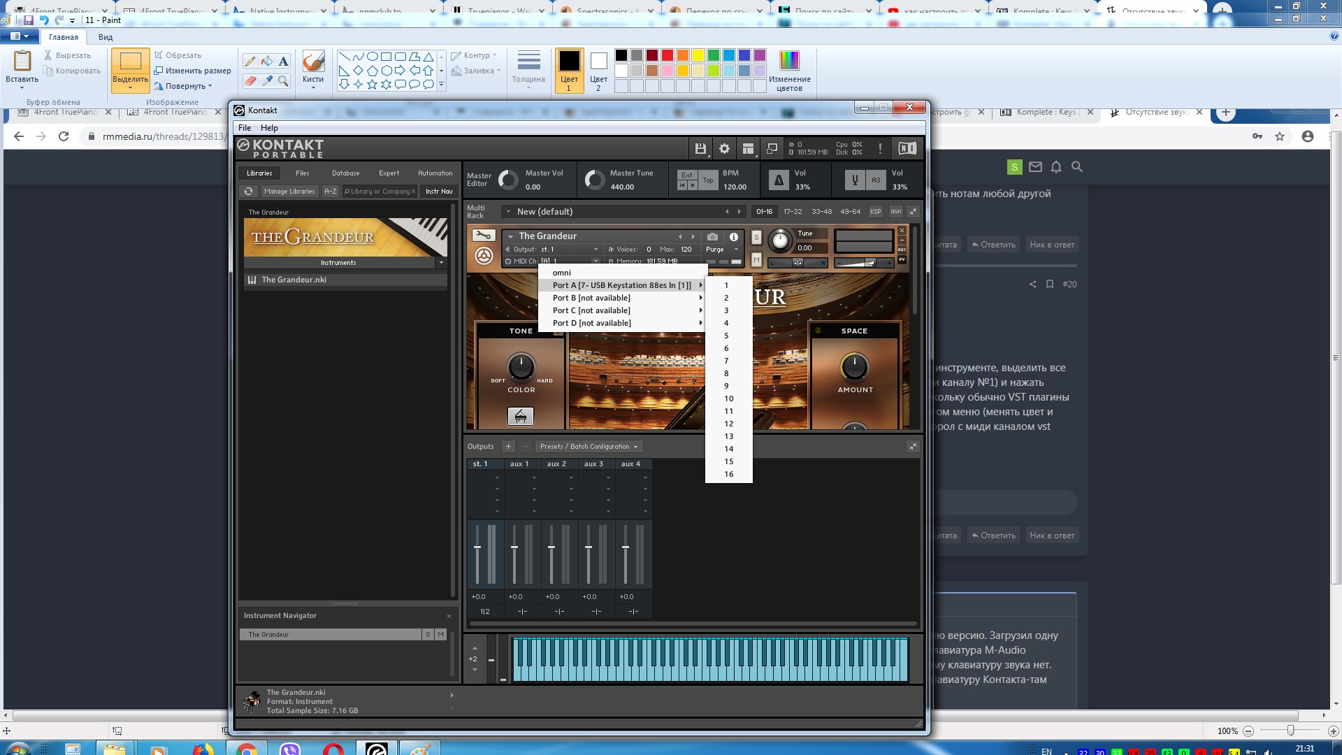Toggle the metronome icon

point(778,180)
